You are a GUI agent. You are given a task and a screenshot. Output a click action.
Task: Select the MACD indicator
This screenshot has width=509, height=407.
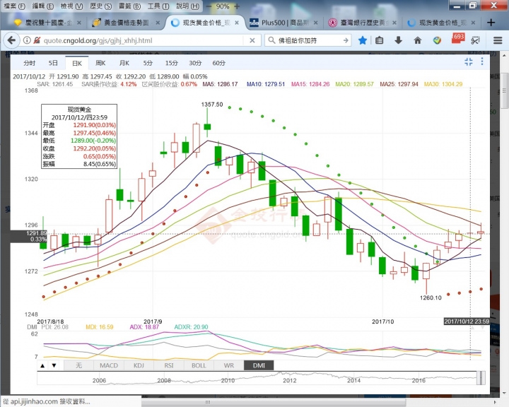click(x=109, y=365)
